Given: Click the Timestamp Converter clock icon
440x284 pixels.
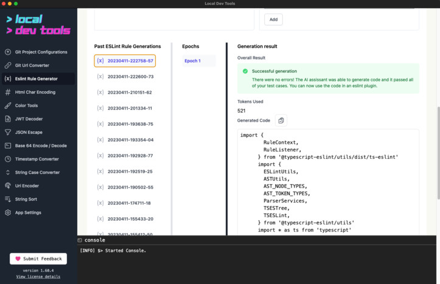Looking at the screenshot, I should click(8, 159).
